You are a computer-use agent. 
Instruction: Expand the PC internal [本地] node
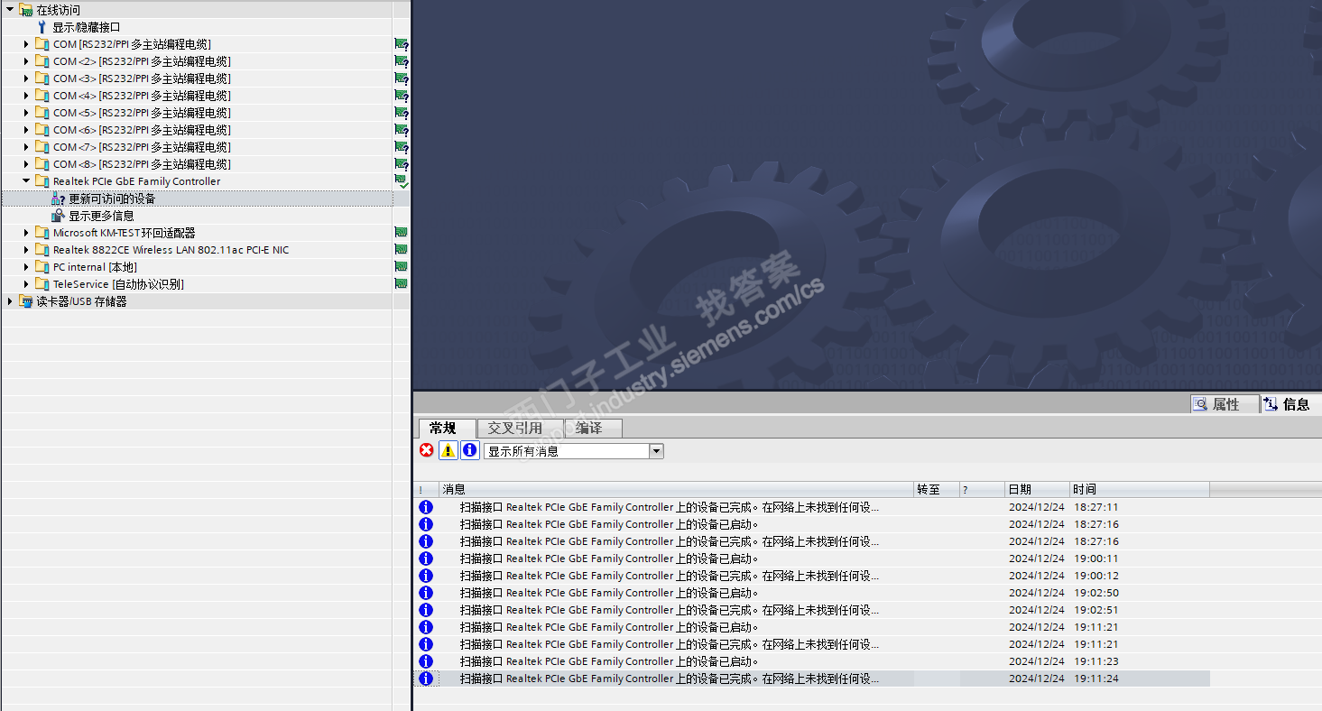[x=26, y=267]
